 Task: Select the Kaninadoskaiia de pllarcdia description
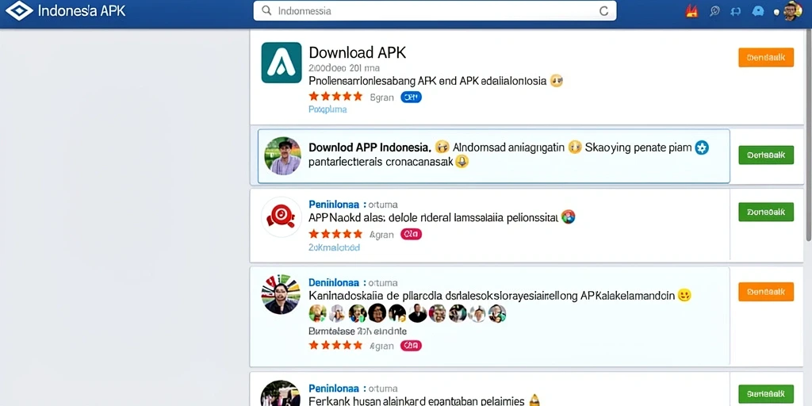[x=492, y=297]
